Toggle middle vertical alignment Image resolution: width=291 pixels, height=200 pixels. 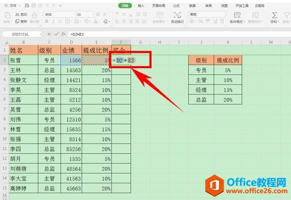tap(124, 14)
